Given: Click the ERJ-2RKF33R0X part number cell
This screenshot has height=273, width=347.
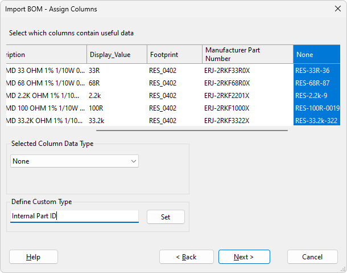Looking at the screenshot, I should coord(227,71).
